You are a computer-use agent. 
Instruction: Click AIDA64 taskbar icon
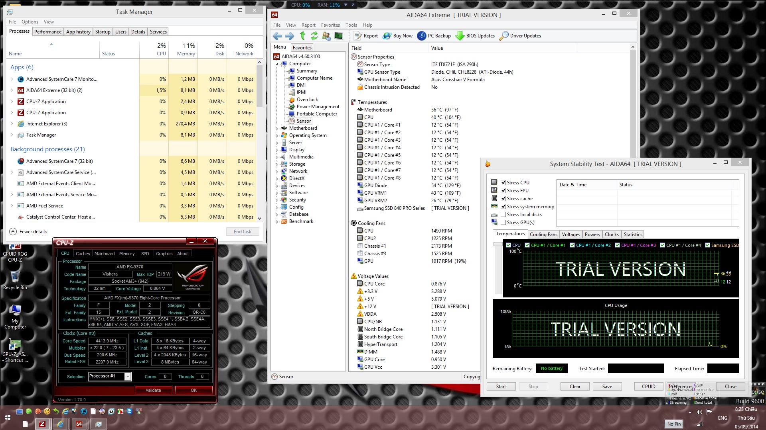[x=79, y=424]
